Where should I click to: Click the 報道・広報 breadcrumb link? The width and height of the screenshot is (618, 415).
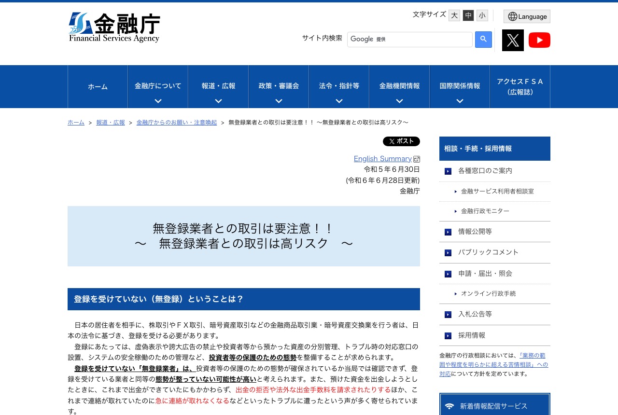pos(111,123)
